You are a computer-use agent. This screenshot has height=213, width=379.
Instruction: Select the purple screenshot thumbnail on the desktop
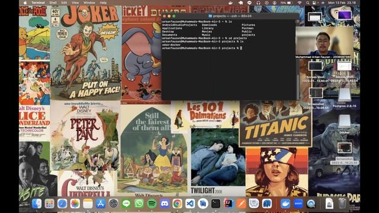tap(345, 15)
